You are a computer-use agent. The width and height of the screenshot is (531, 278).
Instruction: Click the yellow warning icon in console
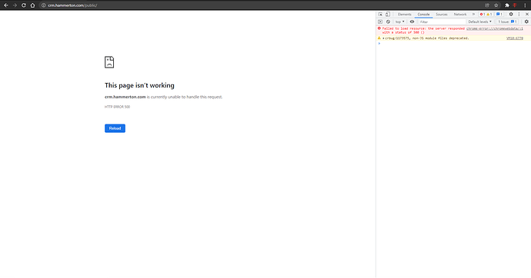click(x=379, y=38)
